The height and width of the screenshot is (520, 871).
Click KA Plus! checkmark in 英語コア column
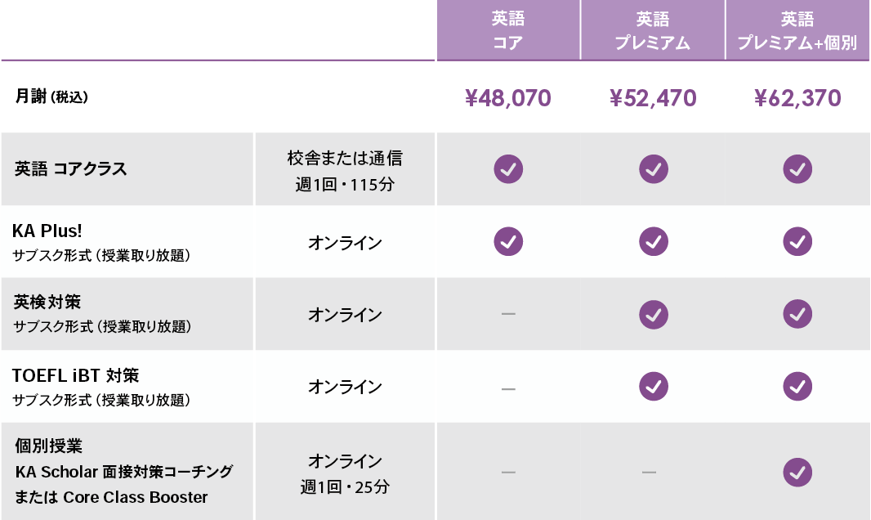click(x=508, y=242)
